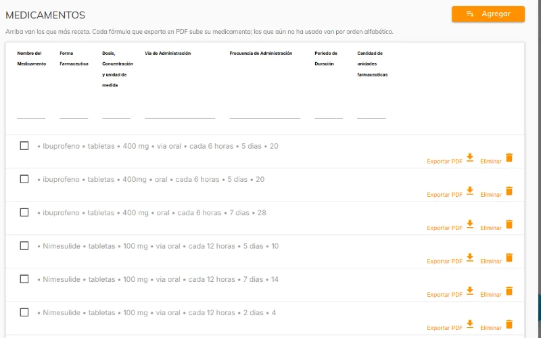The height and width of the screenshot is (338, 541).
Task: Click the Agregar button
Action: (488, 14)
